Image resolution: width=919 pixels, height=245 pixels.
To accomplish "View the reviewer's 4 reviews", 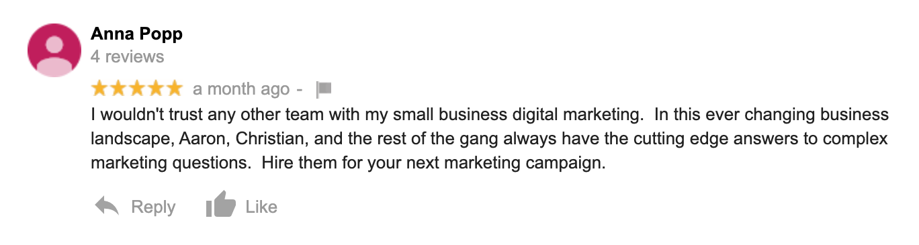I will pos(128,56).
